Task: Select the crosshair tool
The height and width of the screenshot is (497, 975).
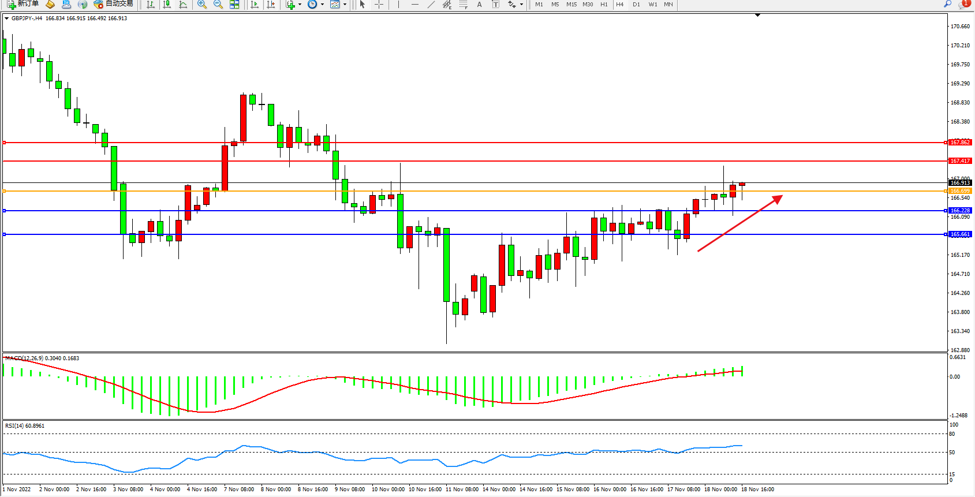Action: [x=379, y=5]
